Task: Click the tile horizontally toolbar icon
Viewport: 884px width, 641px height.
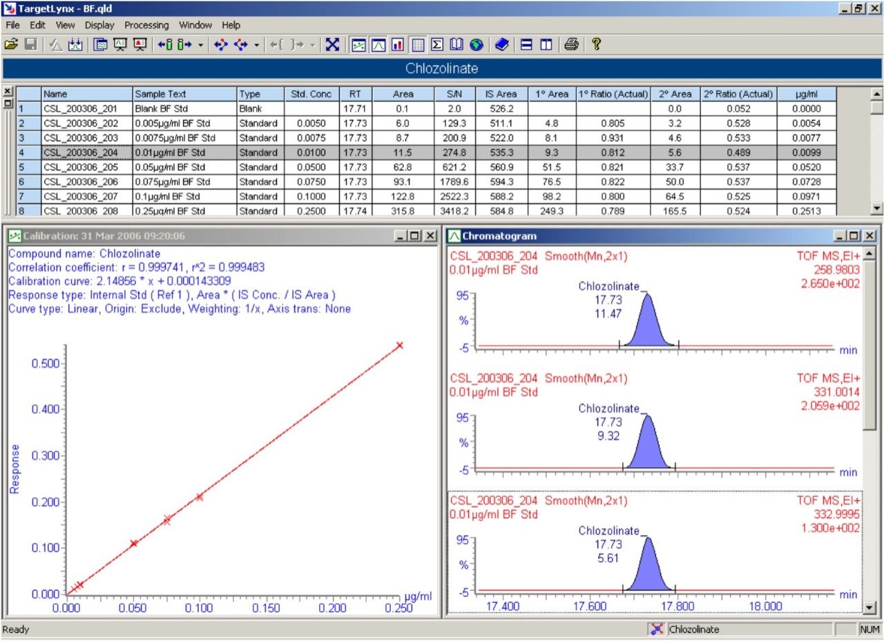Action: click(526, 45)
